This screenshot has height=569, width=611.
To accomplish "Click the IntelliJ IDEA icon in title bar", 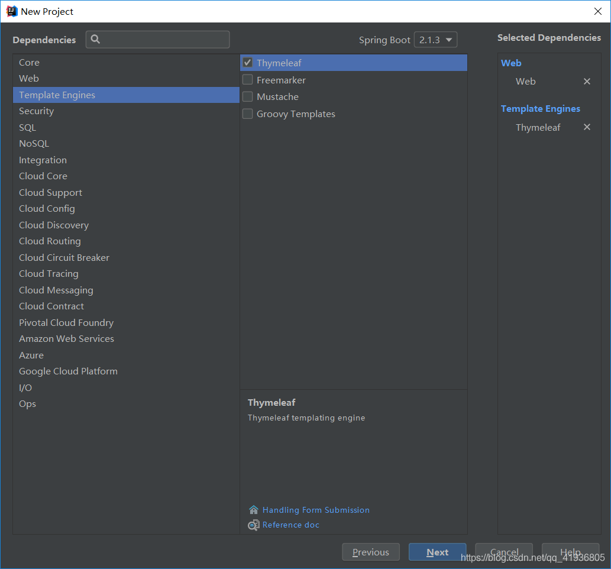I will click(12, 11).
